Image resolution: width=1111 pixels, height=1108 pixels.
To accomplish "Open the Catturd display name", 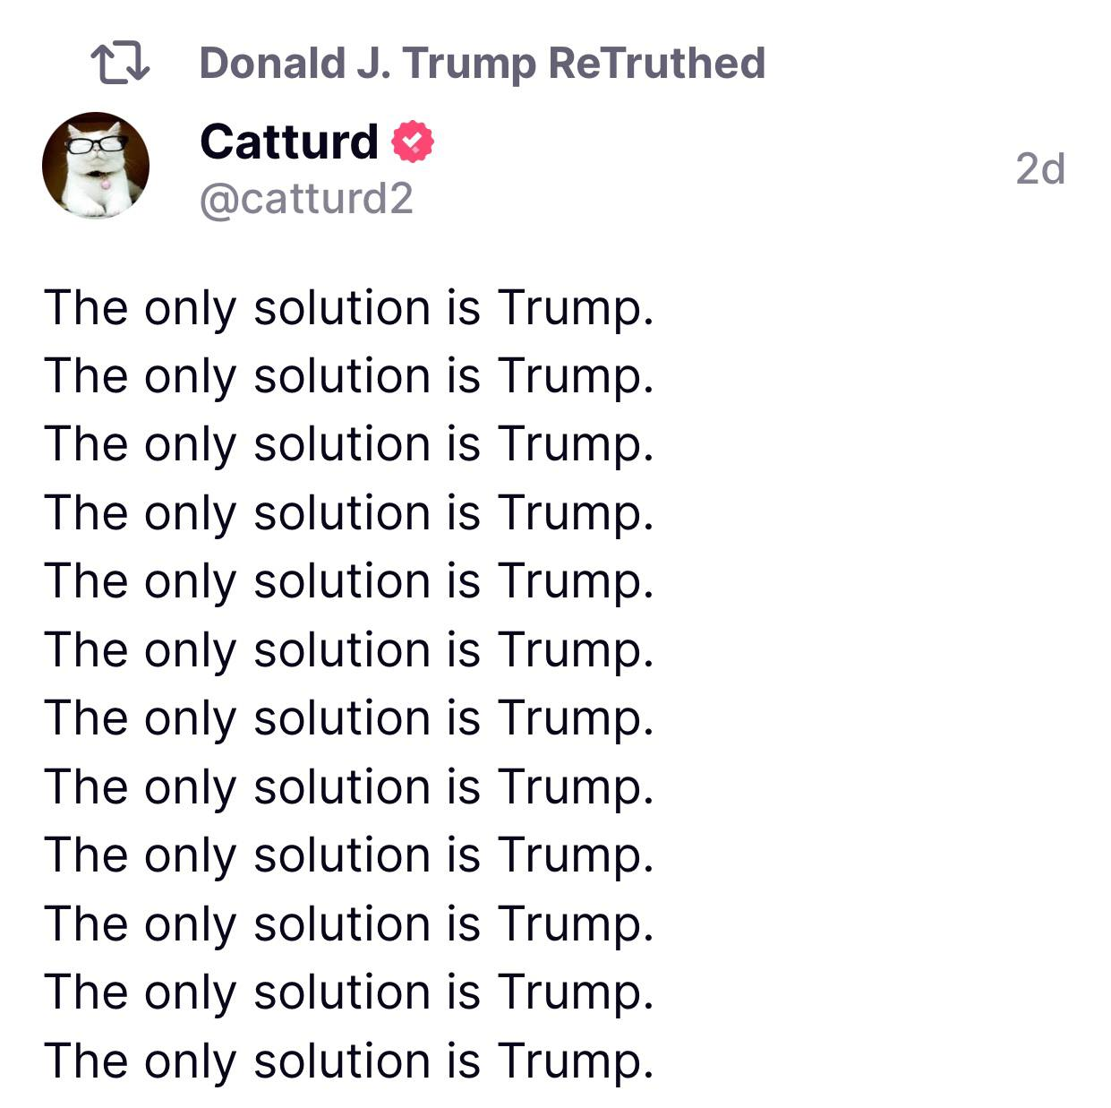I will [289, 142].
